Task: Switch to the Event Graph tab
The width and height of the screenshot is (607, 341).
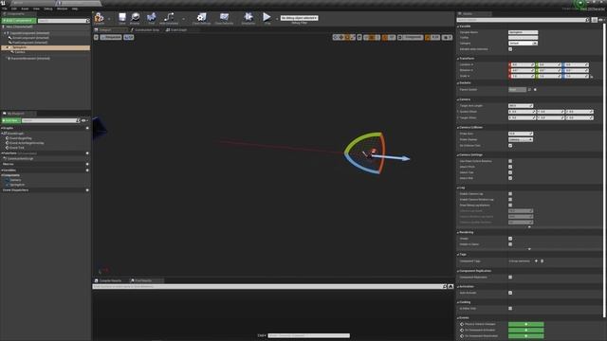Action: click(176, 29)
